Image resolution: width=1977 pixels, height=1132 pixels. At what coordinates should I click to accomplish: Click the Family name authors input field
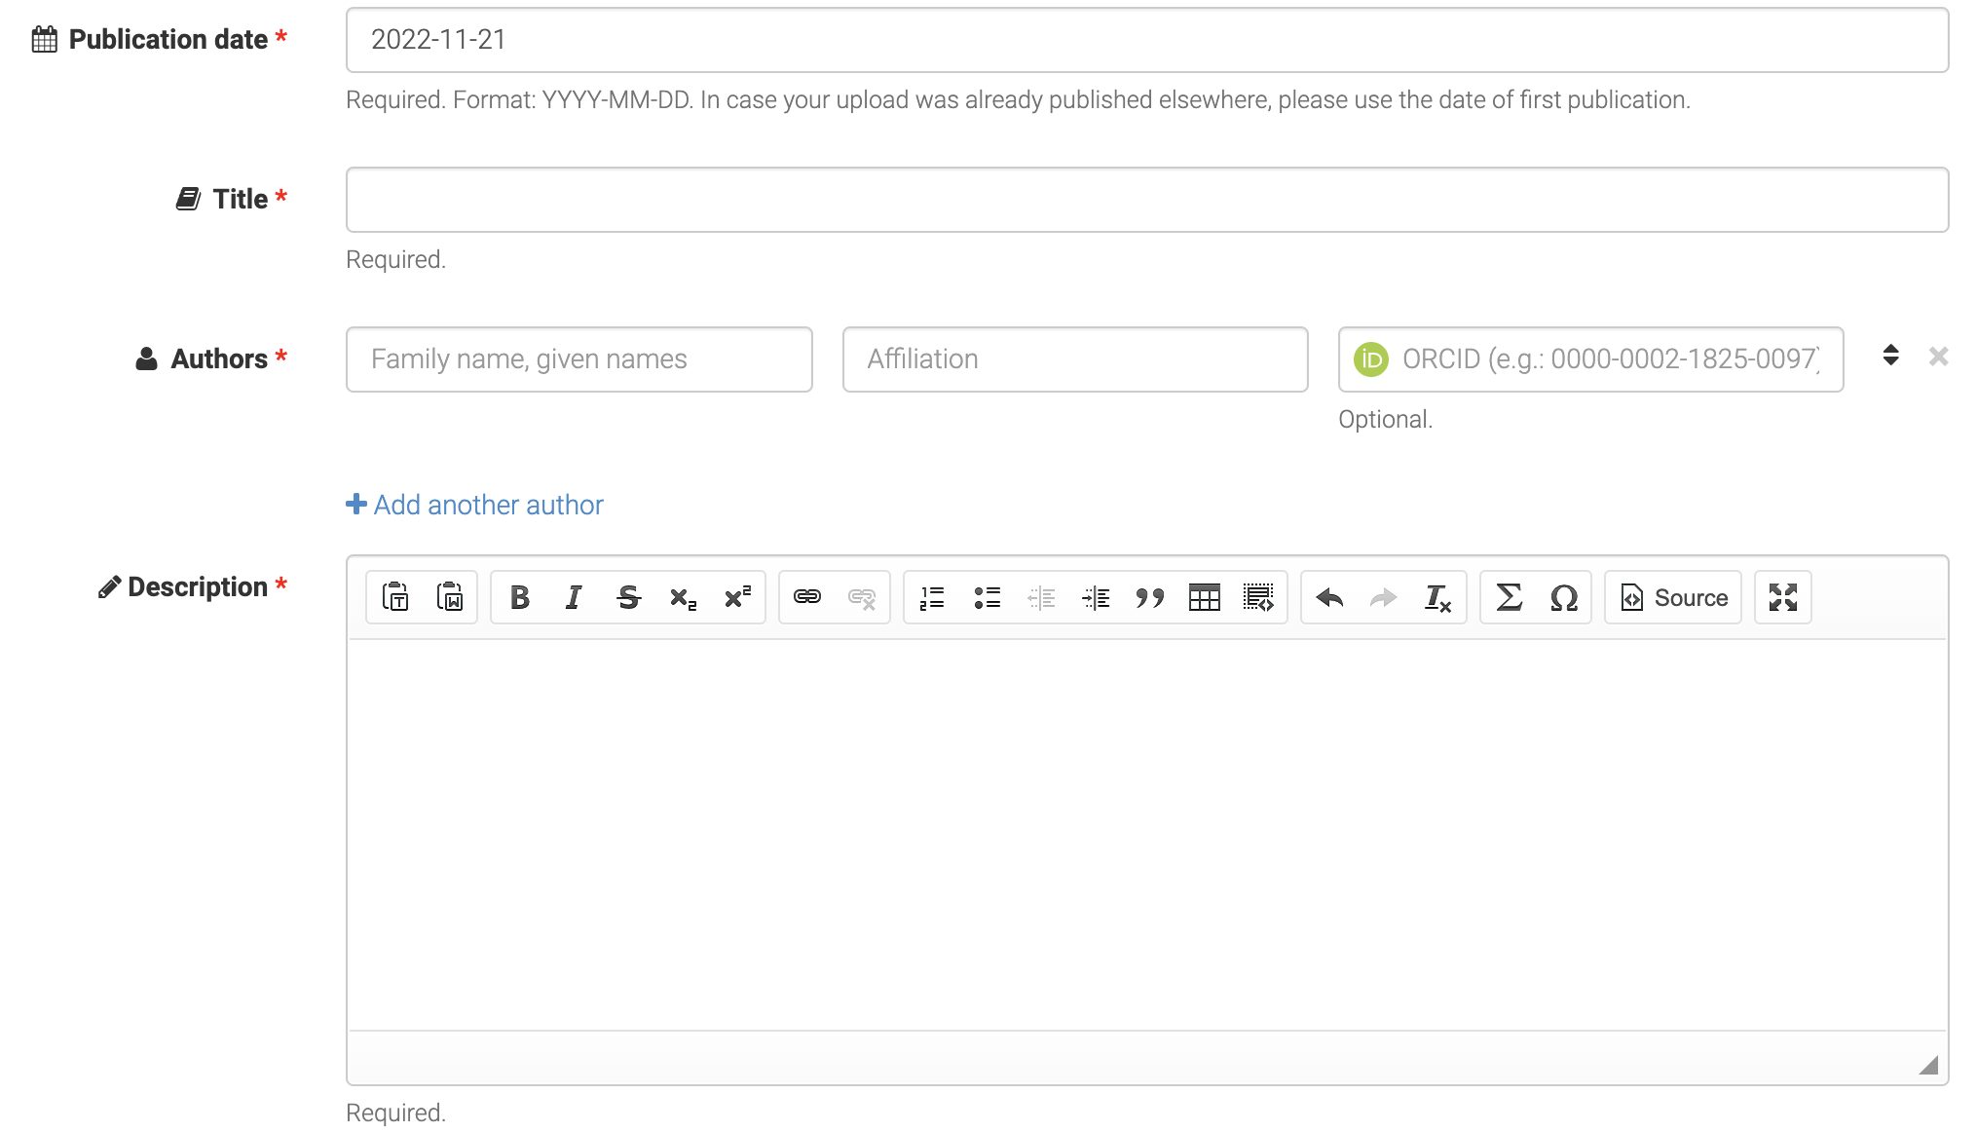point(578,358)
